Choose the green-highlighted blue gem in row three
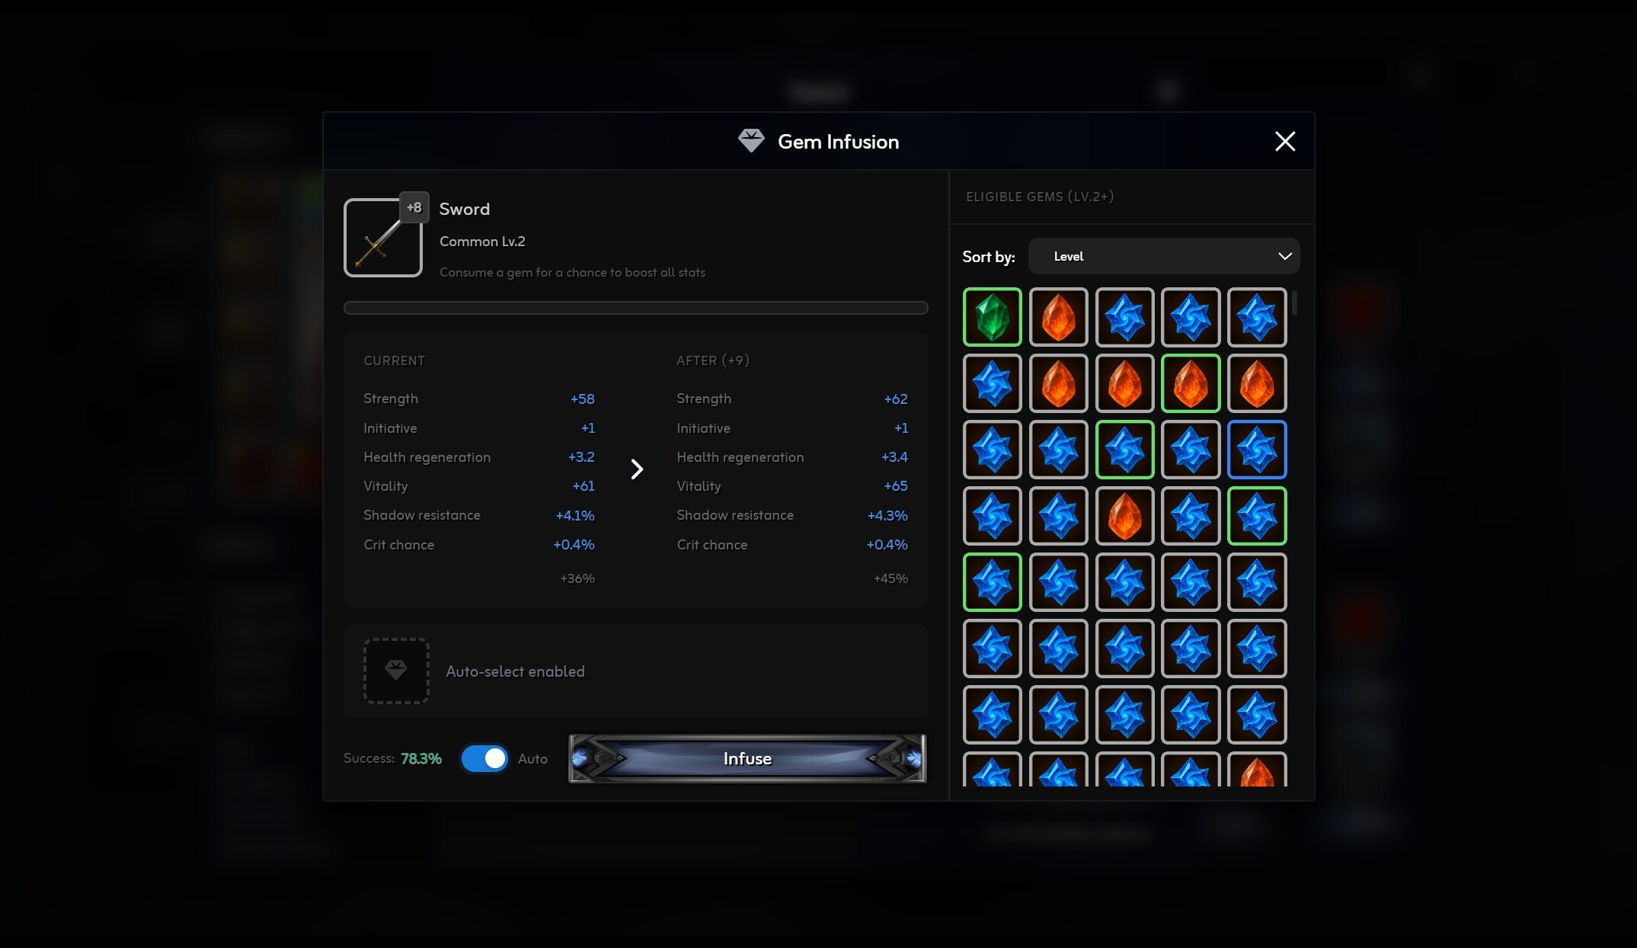 [x=1125, y=450]
